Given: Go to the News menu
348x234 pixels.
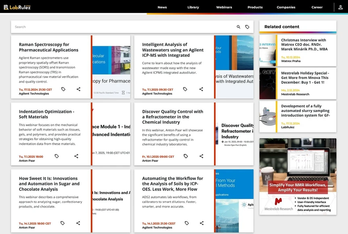Looking at the screenshot, I should click(x=162, y=7).
